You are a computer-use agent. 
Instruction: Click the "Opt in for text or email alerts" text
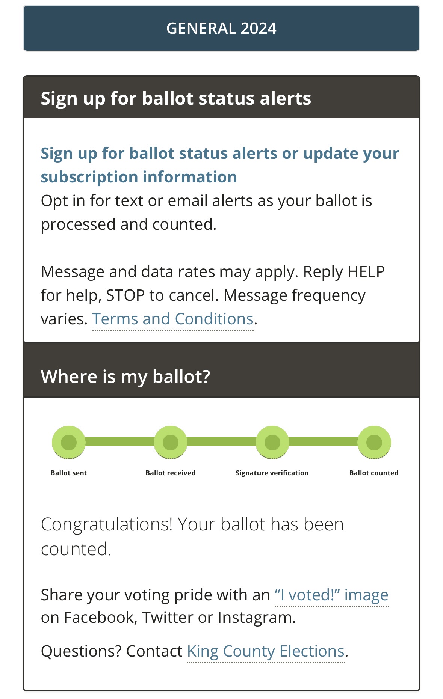(x=206, y=212)
